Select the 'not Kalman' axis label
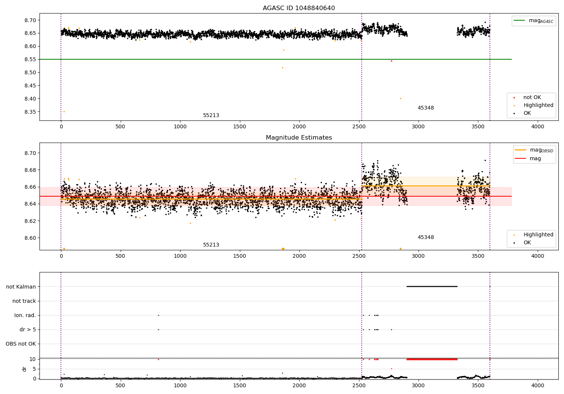This screenshot has height=394, width=564. pyautogui.click(x=21, y=287)
